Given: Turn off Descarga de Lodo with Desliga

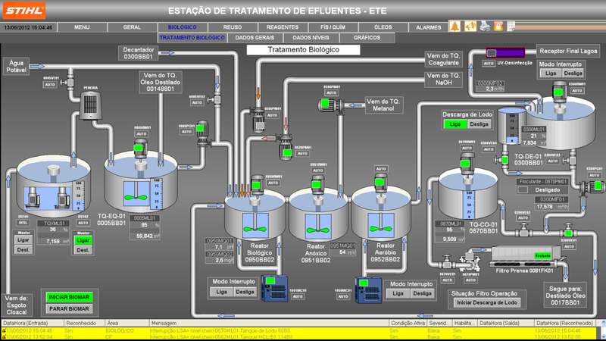Looking at the screenshot, I should pos(479,124).
